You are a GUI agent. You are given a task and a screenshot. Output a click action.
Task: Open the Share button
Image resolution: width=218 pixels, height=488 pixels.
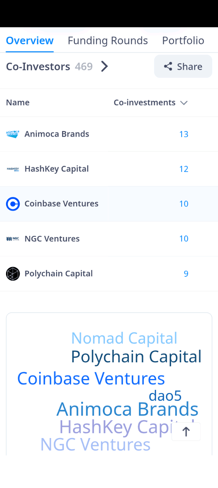pos(183,66)
